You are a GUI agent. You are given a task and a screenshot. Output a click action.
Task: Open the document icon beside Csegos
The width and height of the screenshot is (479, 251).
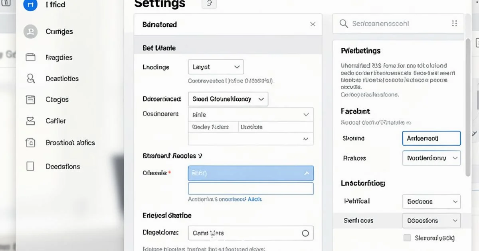tap(30, 100)
